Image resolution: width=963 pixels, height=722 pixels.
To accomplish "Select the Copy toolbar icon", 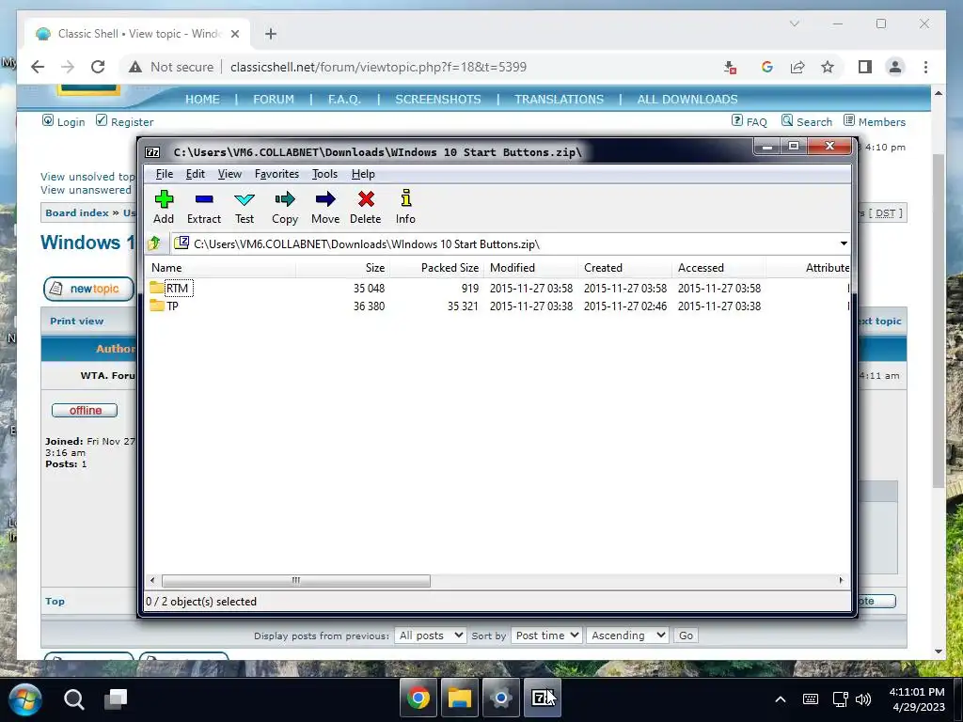I will tap(285, 207).
